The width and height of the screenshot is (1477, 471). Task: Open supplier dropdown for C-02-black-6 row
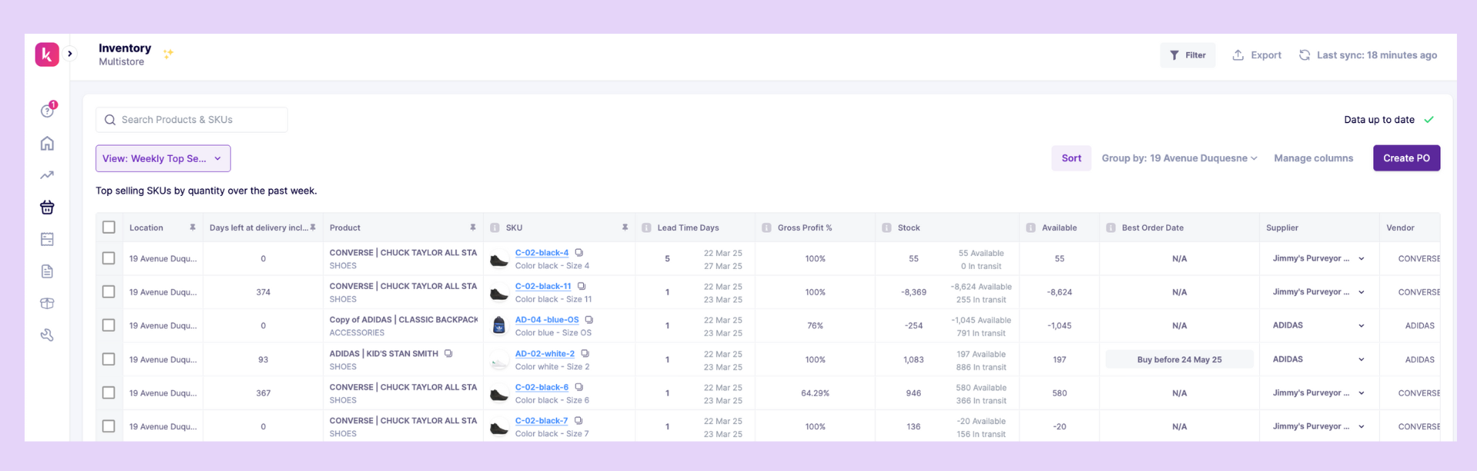[x=1319, y=393]
